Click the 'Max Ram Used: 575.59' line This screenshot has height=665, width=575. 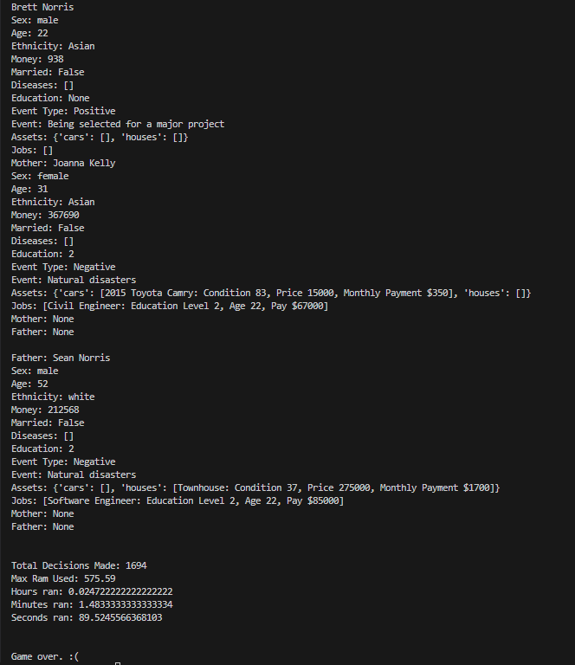tap(63, 578)
